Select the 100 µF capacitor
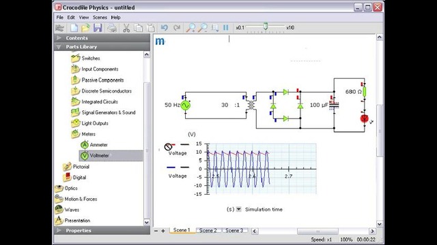Viewport: 437px width, 245px height. click(x=334, y=105)
